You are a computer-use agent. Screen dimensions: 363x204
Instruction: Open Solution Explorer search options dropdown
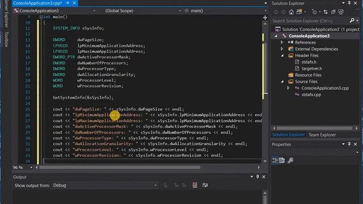click(357, 20)
